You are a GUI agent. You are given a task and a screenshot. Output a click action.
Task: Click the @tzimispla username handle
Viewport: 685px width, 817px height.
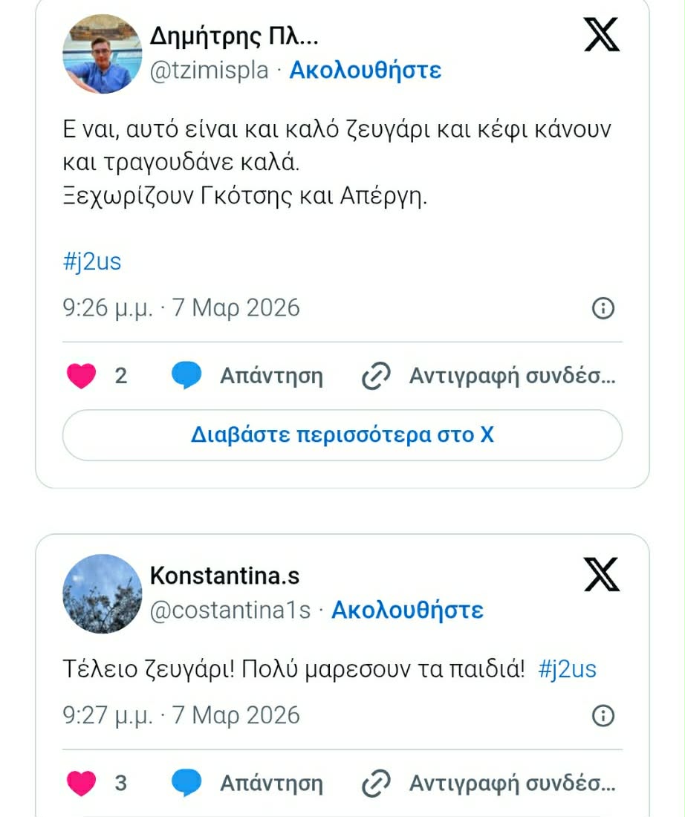[210, 71]
